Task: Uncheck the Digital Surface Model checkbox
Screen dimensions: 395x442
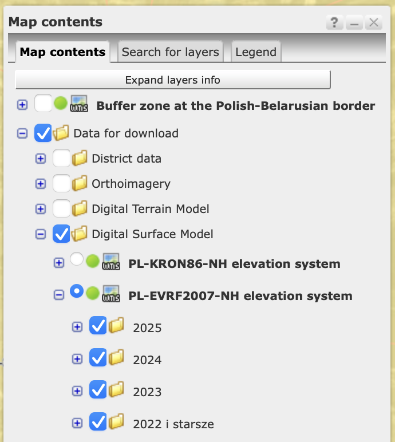Action: pos(61,234)
